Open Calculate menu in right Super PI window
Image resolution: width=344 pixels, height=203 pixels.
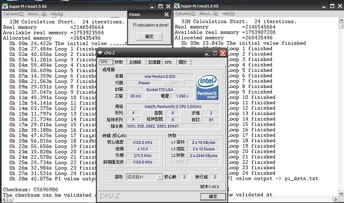point(185,14)
